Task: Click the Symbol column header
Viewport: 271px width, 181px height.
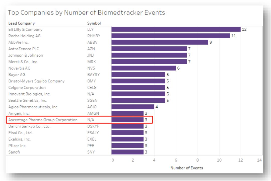Action: coord(94,23)
